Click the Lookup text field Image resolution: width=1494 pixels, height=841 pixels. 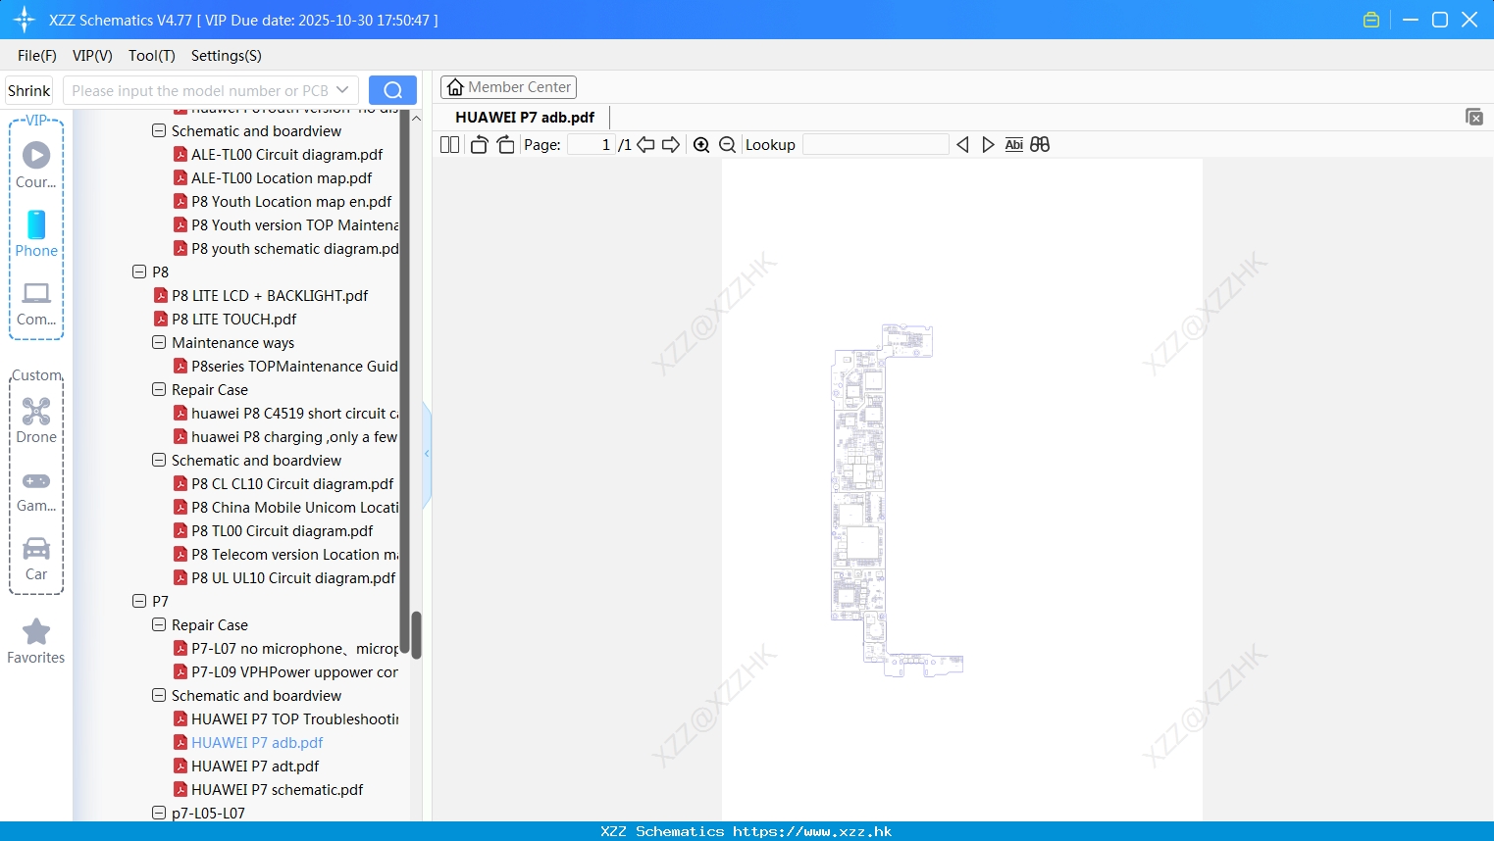[875, 145]
